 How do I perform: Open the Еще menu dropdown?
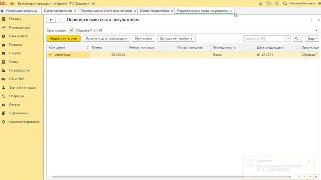click(312, 39)
